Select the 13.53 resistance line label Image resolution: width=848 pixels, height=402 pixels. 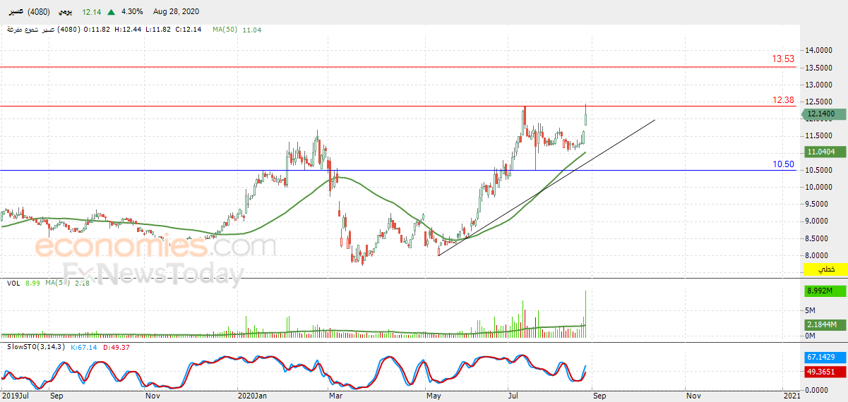(x=783, y=59)
